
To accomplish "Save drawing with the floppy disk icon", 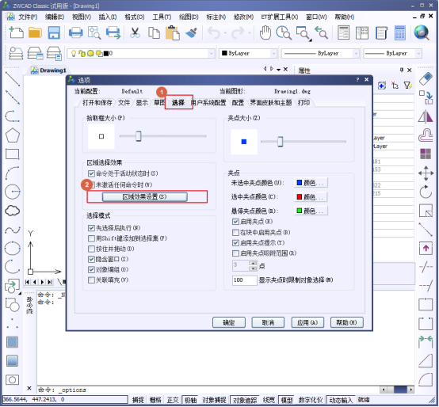I will 54,32.
